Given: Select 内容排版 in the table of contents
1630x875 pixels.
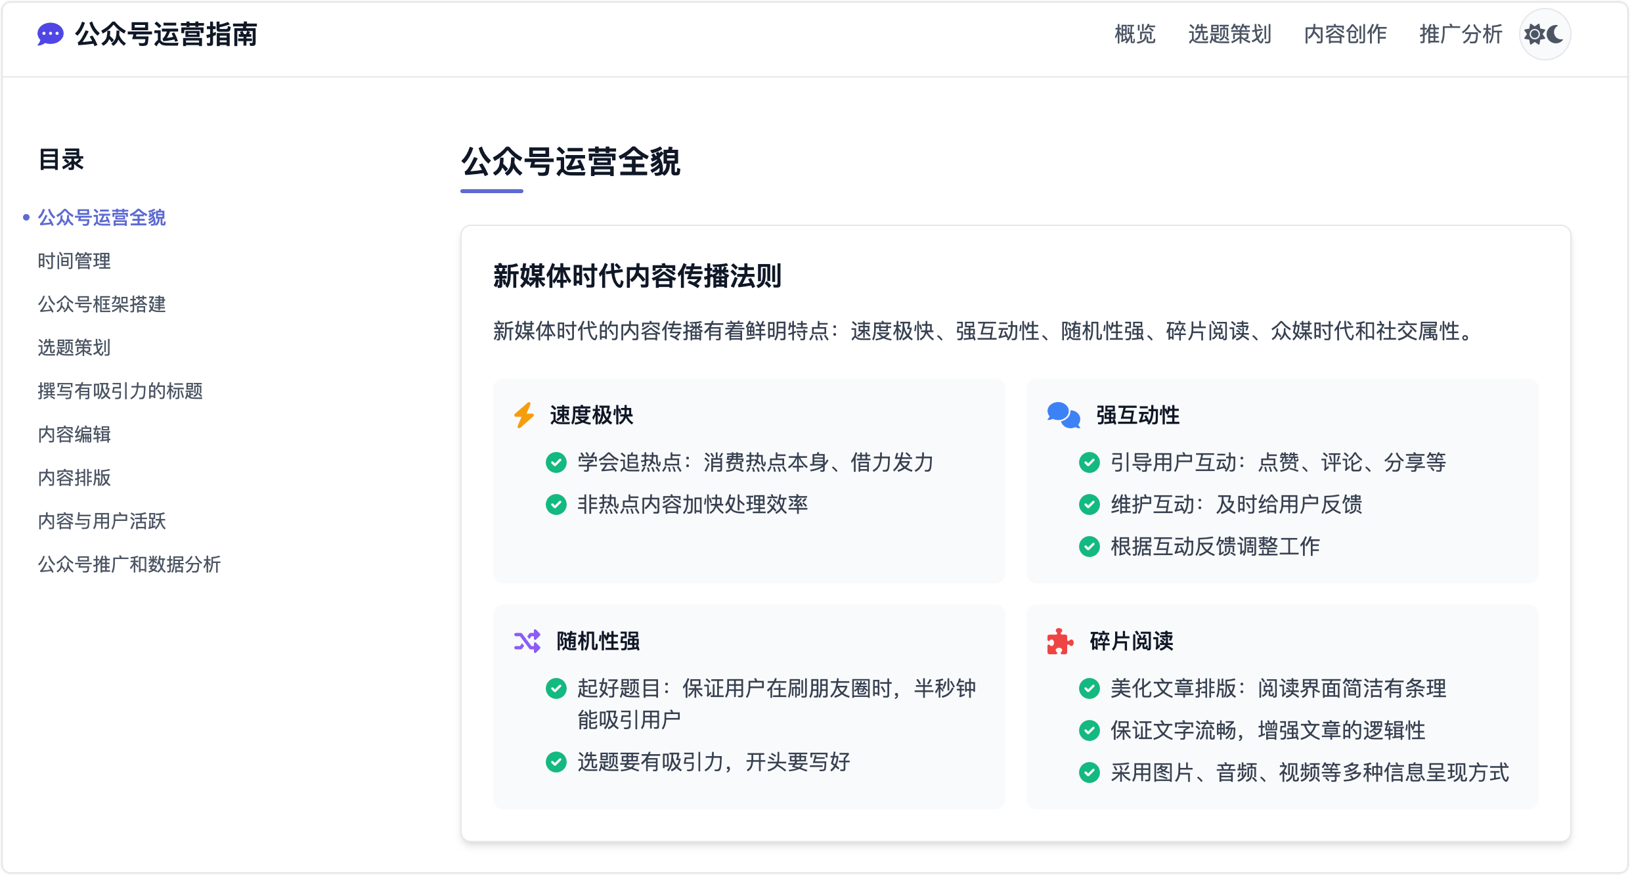Looking at the screenshot, I should 74,478.
